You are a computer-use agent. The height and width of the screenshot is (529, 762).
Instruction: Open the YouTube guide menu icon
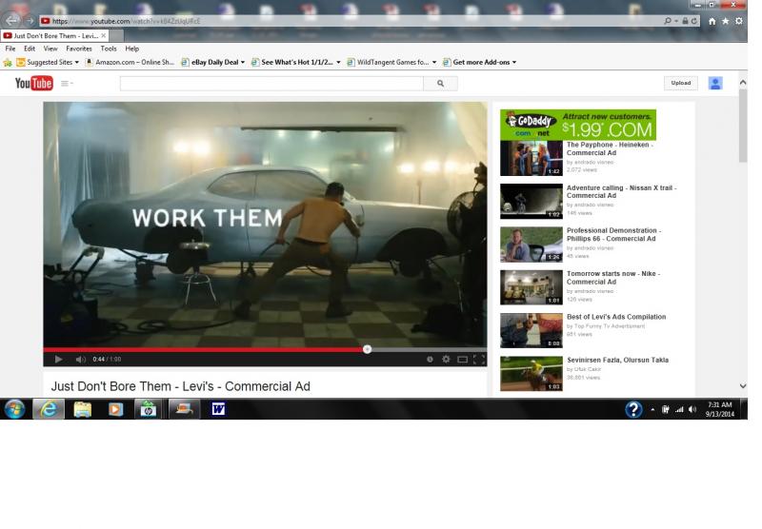[67, 84]
